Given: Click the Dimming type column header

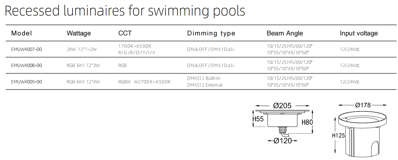Looking at the screenshot, I should click(x=211, y=33).
